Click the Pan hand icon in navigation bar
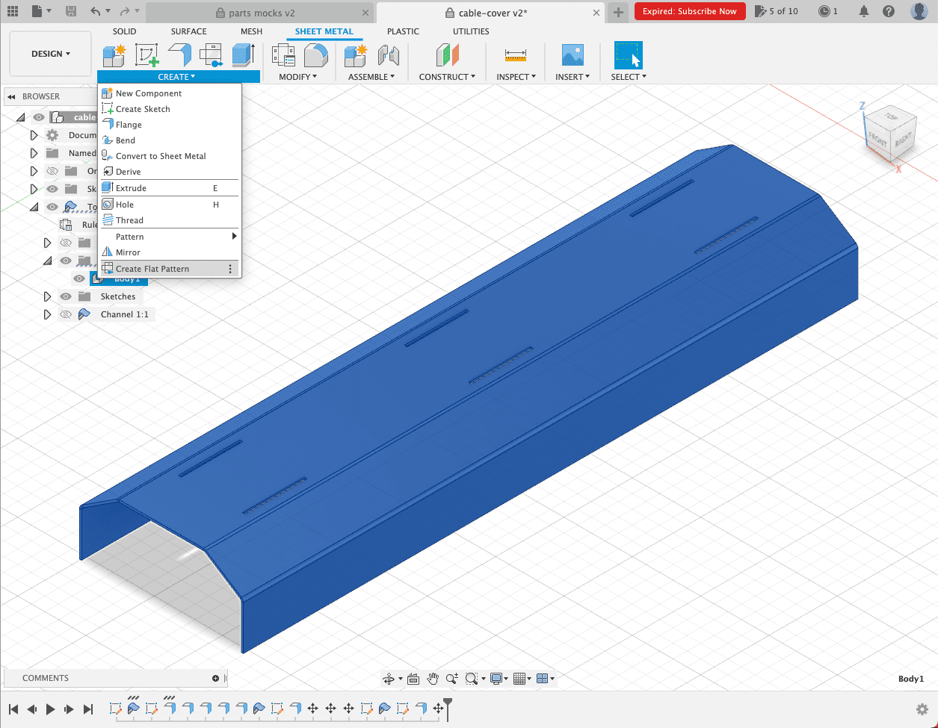The width and height of the screenshot is (938, 728). point(433,679)
